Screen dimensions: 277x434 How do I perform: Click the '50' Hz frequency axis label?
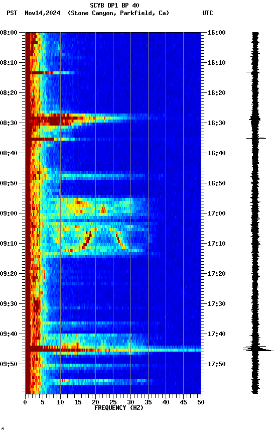click(x=201, y=402)
